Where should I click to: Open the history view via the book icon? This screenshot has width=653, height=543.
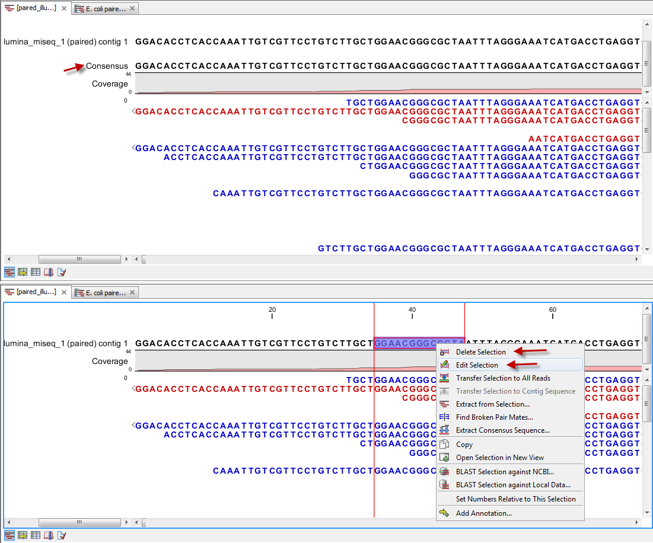click(x=49, y=271)
